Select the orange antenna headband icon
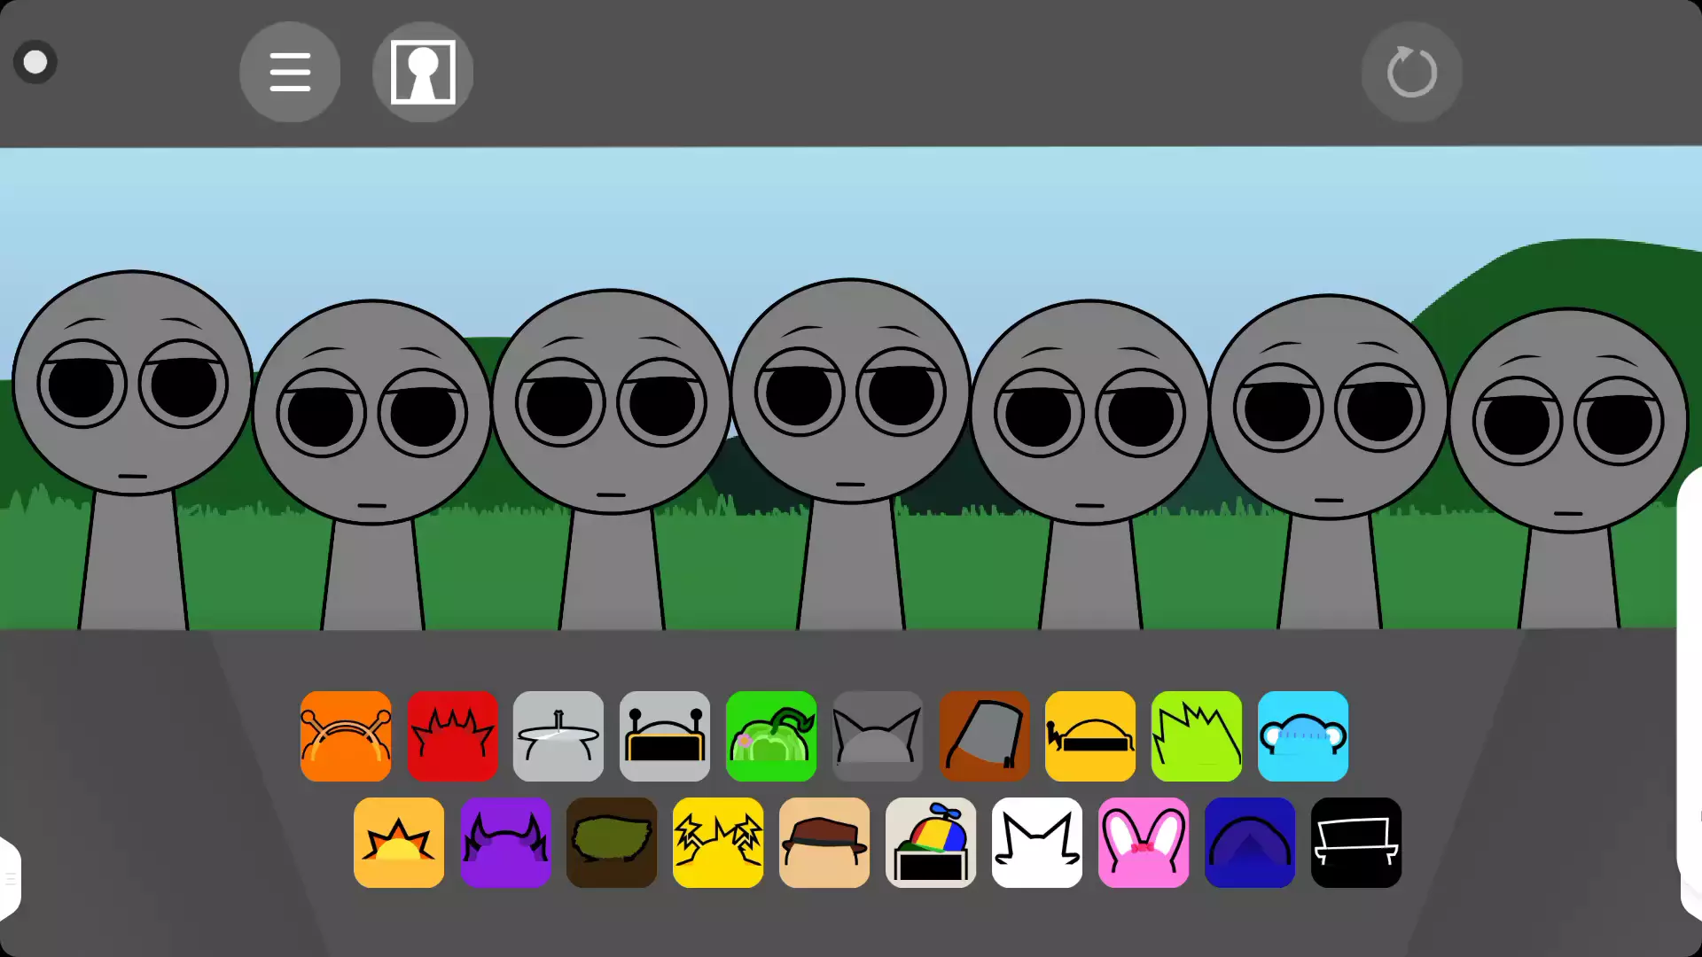This screenshot has width=1702, height=957. click(x=346, y=736)
